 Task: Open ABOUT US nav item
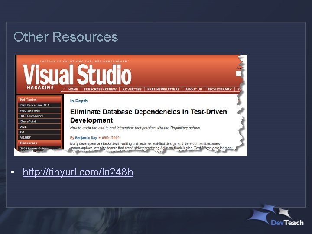[193, 89]
